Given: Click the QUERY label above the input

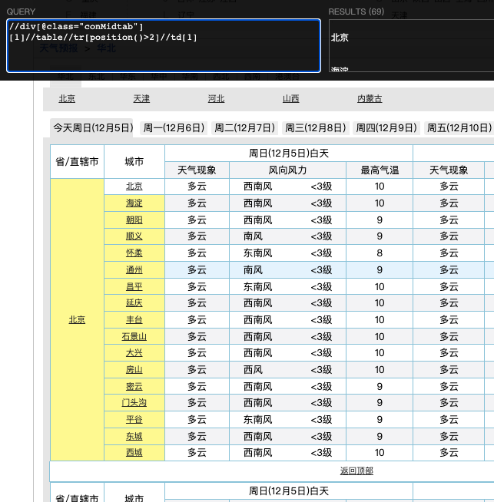Looking at the screenshot, I should tap(21, 12).
